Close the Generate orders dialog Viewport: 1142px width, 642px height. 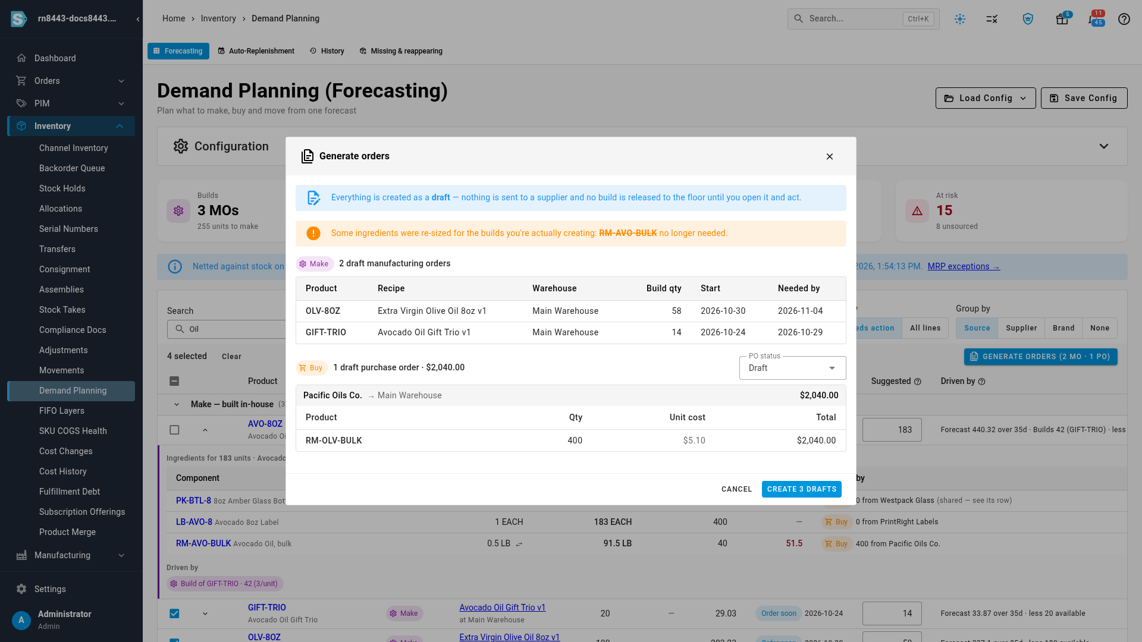pos(829,156)
